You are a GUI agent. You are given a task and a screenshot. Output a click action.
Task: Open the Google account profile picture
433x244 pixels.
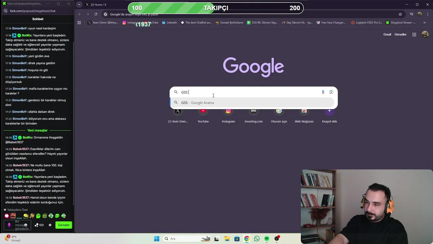tap(425, 35)
